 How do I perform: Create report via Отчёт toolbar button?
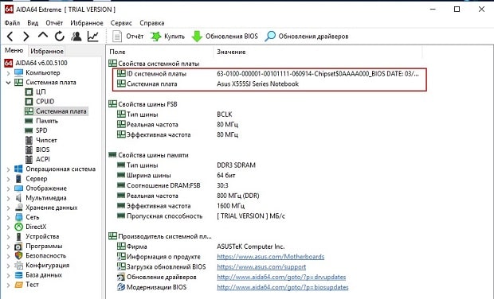click(x=128, y=37)
